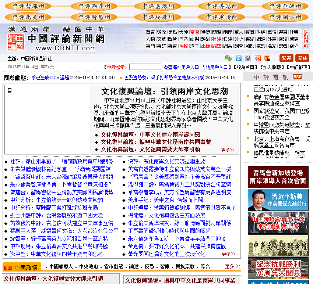
Task: Click 習近平訪美 banner image
Action: [278, 200]
